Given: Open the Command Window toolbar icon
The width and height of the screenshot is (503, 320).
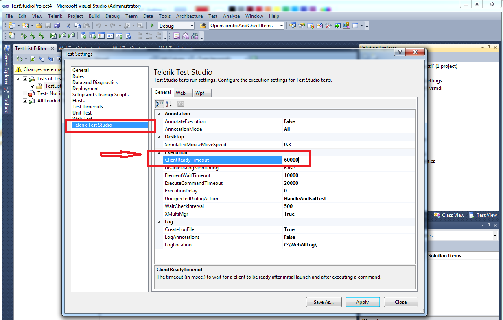Looking at the screenshot, I should [x=355, y=26].
